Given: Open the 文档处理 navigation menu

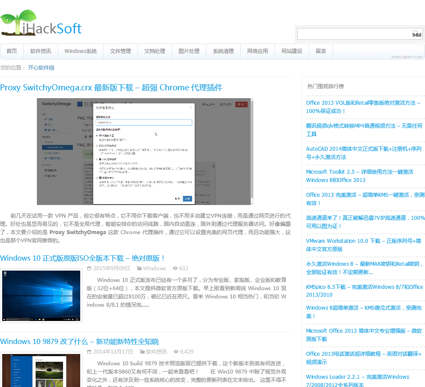Looking at the screenshot, I should [x=154, y=51].
